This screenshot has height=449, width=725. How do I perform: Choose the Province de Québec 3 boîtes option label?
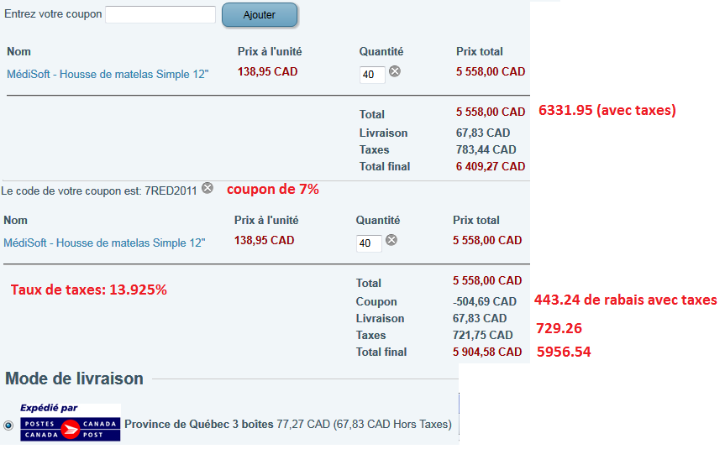click(x=199, y=424)
